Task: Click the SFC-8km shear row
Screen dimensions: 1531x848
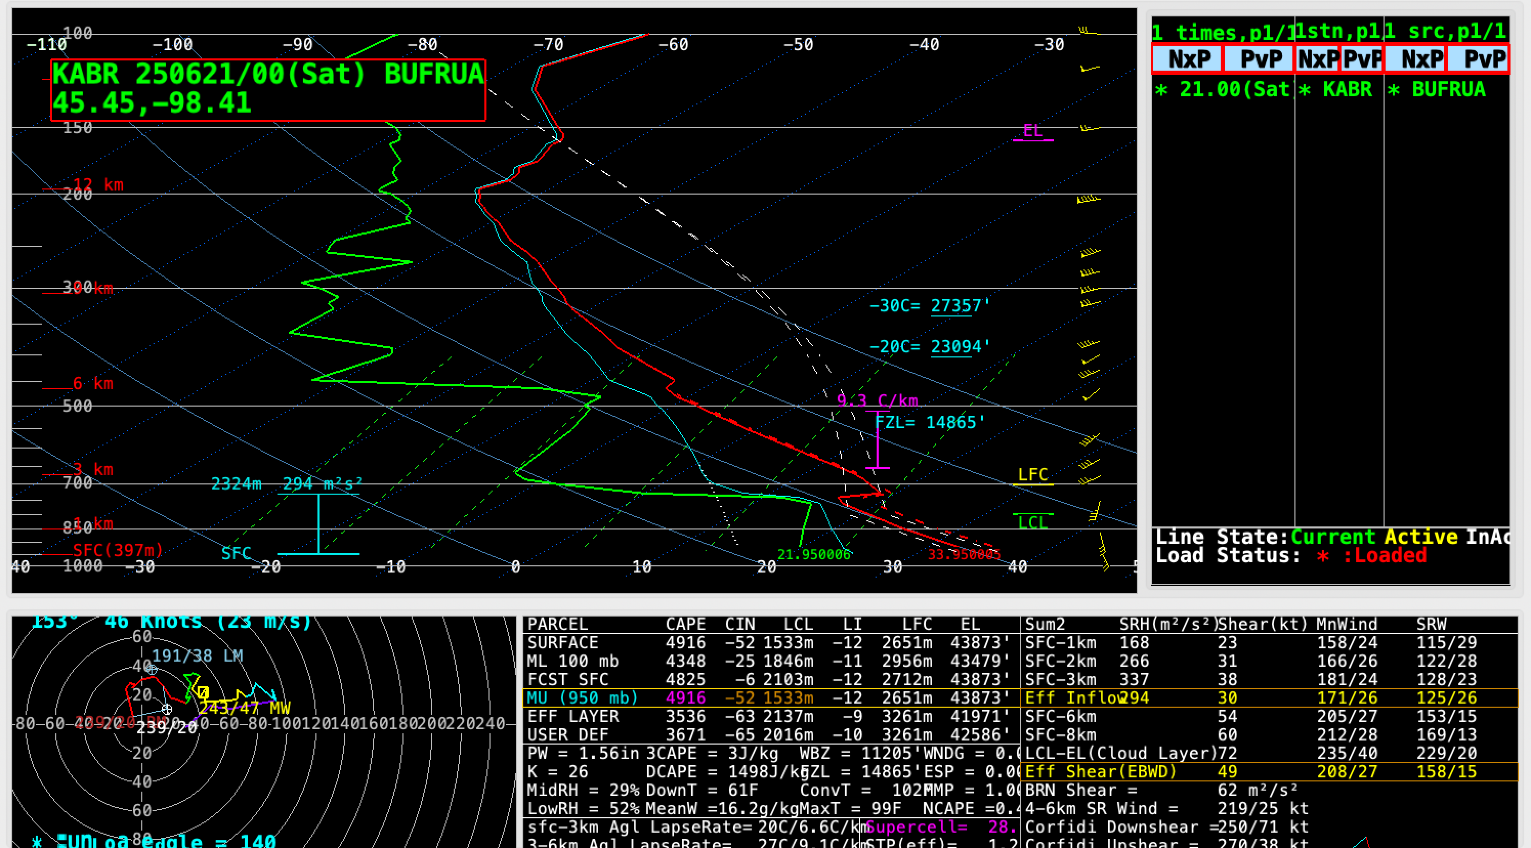Action: (1269, 734)
